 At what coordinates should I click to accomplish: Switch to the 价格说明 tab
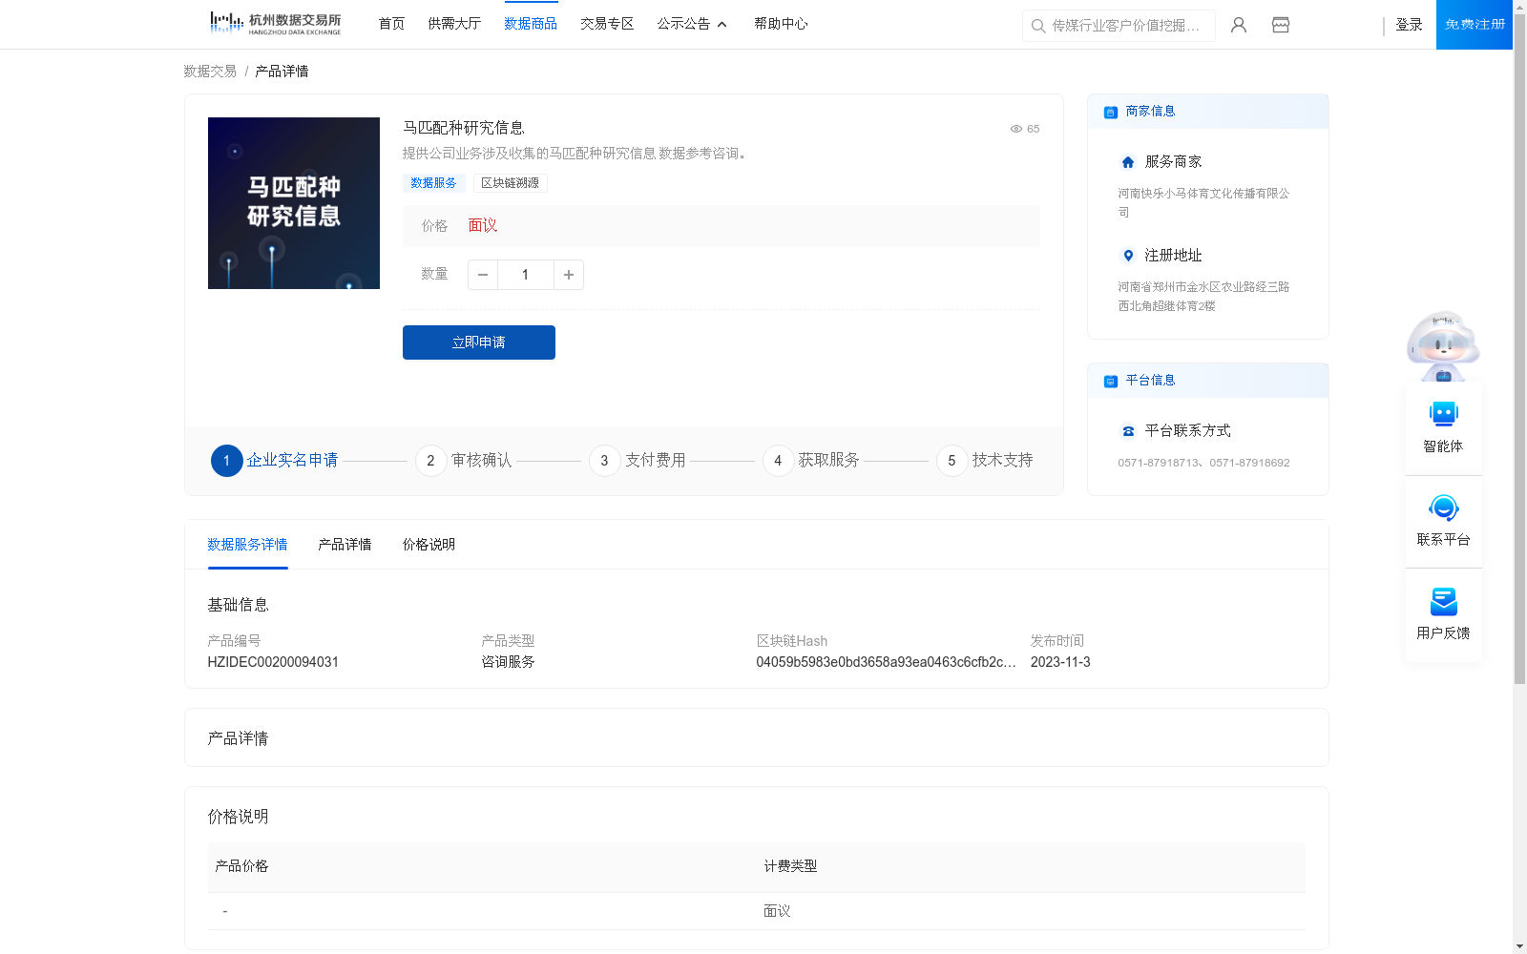pyautogui.click(x=428, y=545)
